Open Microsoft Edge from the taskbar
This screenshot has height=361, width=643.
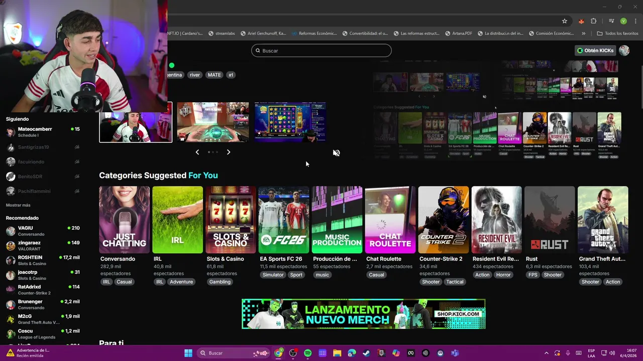pyautogui.click(x=352, y=353)
